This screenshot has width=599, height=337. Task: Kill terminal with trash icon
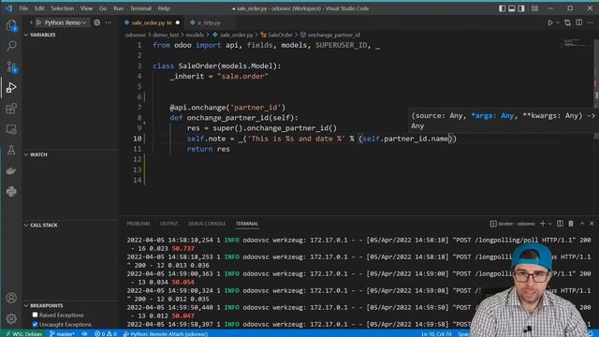point(571,224)
